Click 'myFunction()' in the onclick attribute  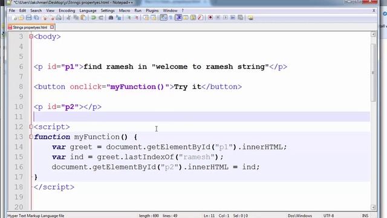click(137, 87)
